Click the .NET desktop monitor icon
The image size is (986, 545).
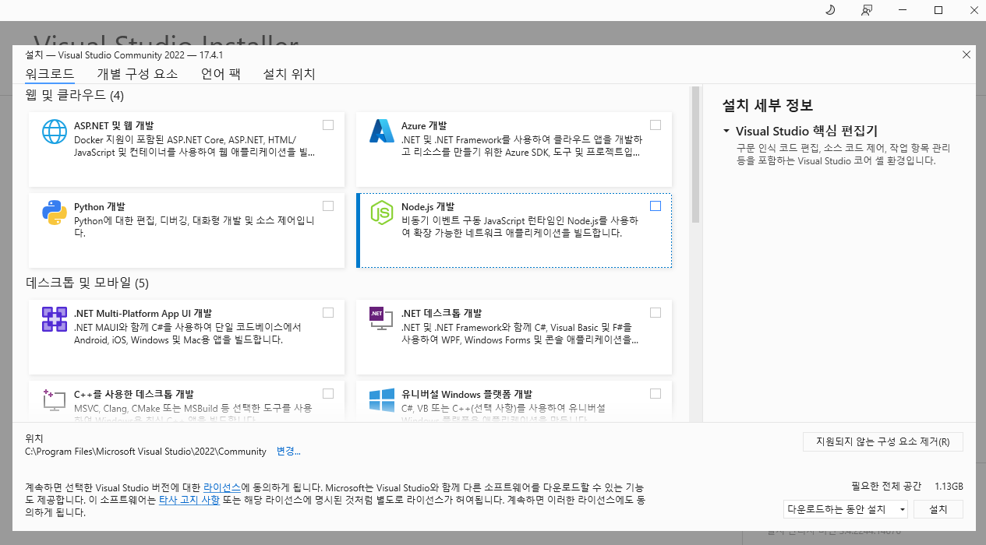pyautogui.click(x=382, y=319)
